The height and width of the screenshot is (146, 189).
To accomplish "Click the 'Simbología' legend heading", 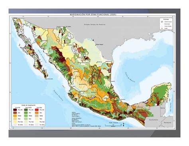I will (166, 19).
